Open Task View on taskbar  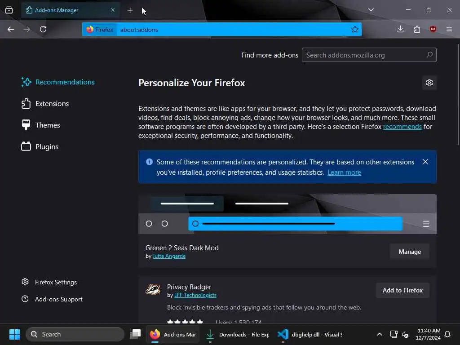[135, 334]
